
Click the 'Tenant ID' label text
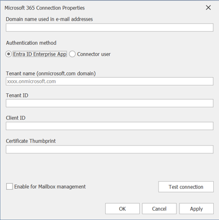tap(17, 95)
